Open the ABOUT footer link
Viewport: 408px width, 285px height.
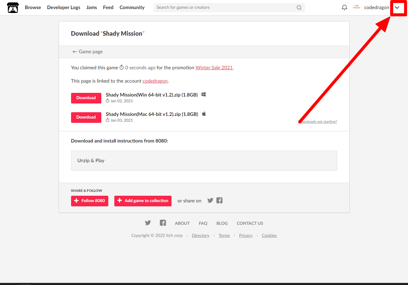tap(182, 223)
